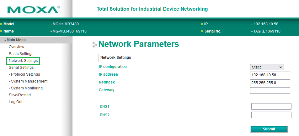Click the DNS2 input field

(271, 115)
